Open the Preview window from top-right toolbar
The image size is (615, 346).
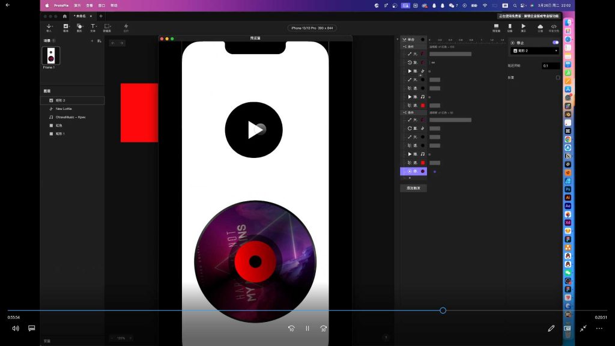[497, 28]
